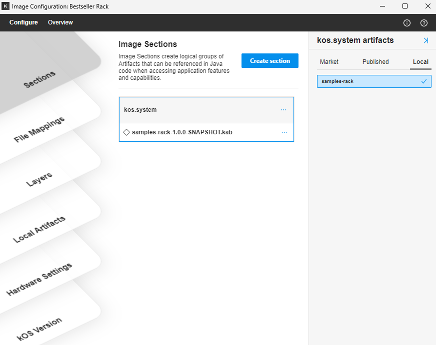436x345 pixels.
Task: Open the File Mappings sidebar card
Action: [x=39, y=129]
